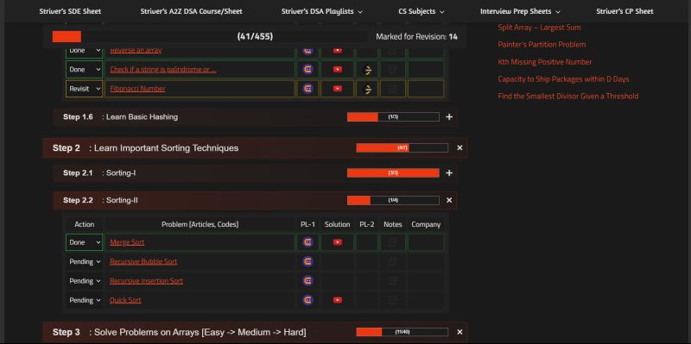
Task: Open Striver's DSA Playlists menu
Action: (321, 11)
